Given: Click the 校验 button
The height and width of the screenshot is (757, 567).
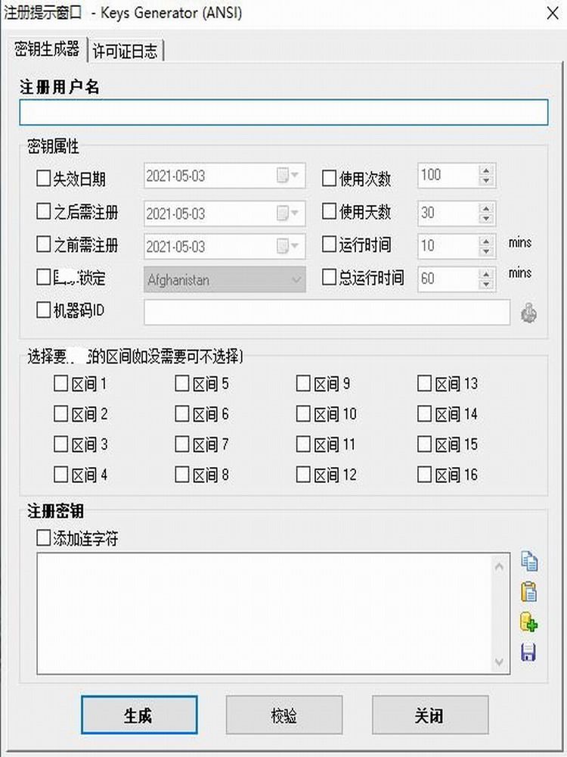Looking at the screenshot, I should click(x=284, y=715).
